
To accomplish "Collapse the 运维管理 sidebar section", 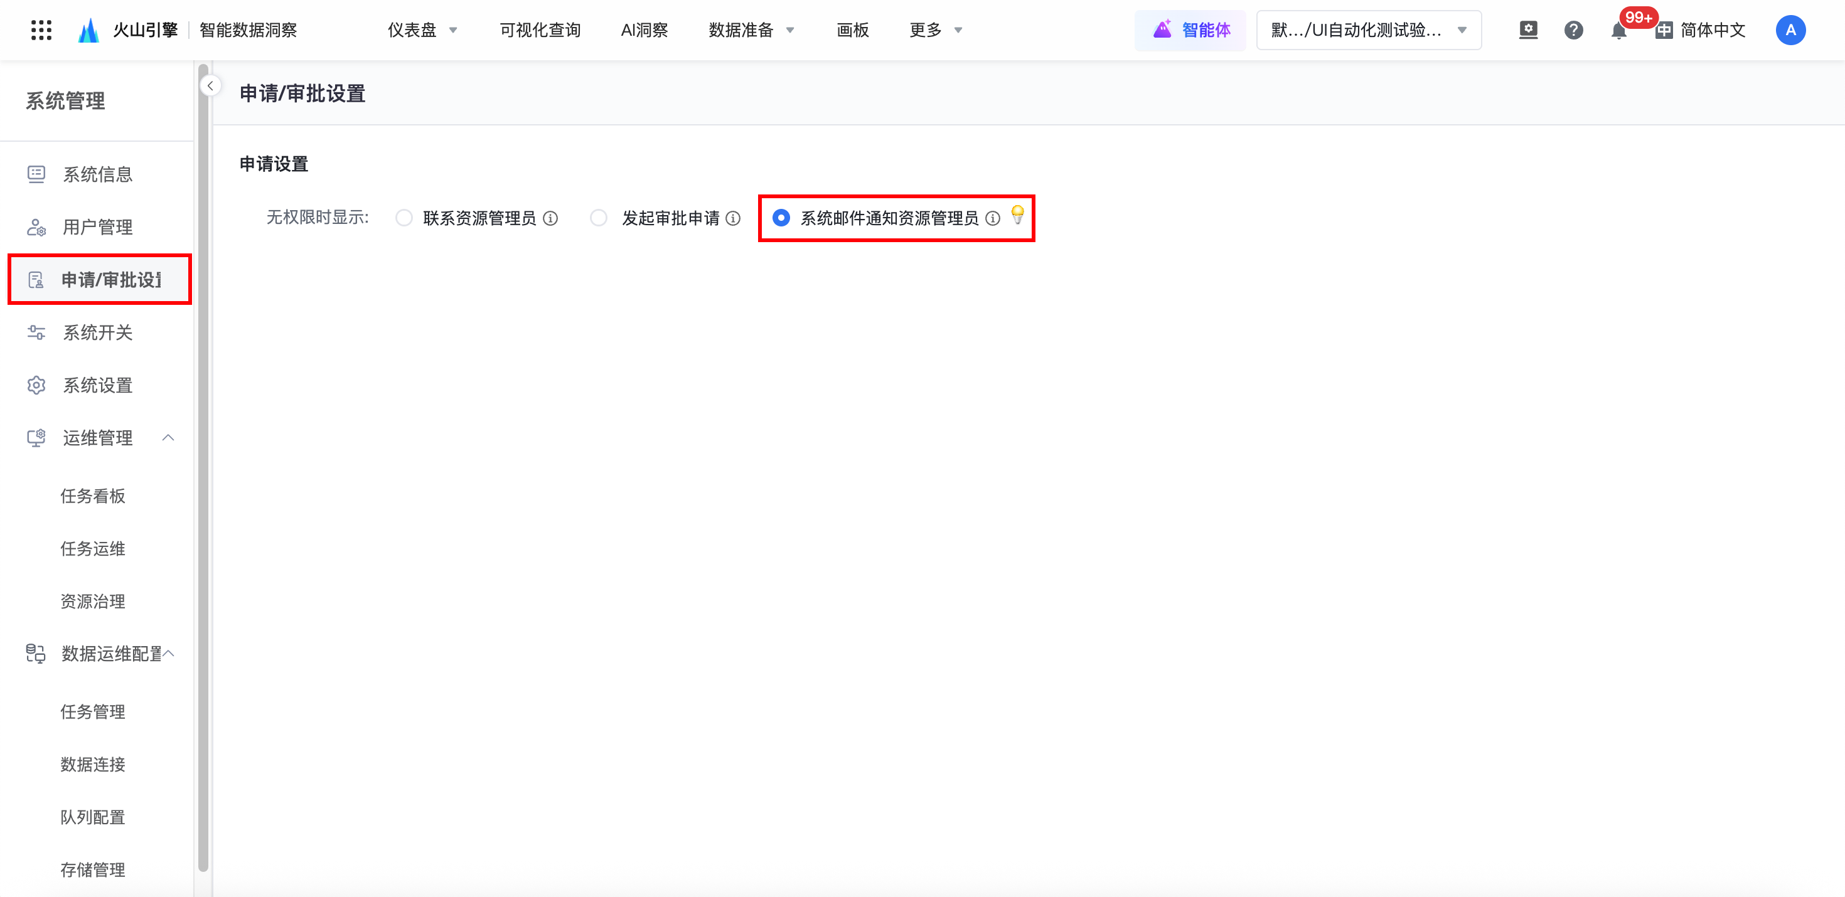I will [168, 437].
